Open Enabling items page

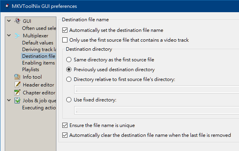click(x=38, y=63)
